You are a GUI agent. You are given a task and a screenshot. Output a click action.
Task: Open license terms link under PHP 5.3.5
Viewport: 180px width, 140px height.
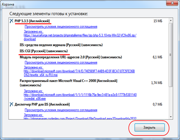pyautogui.click(x=61, y=27)
